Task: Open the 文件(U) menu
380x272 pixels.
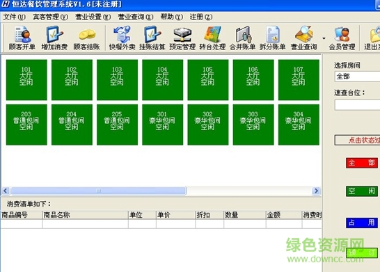Action: click(15, 17)
